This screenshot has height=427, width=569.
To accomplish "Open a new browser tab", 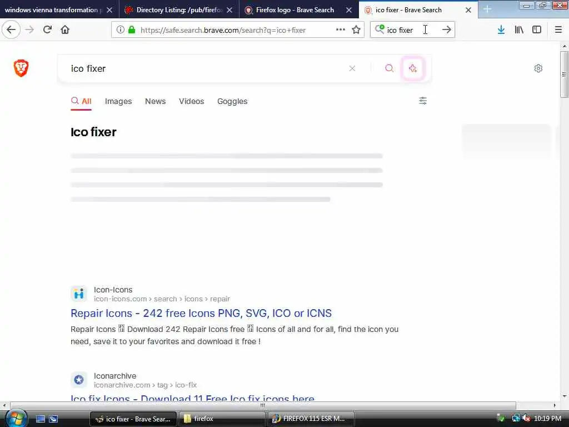I will 487,9.
